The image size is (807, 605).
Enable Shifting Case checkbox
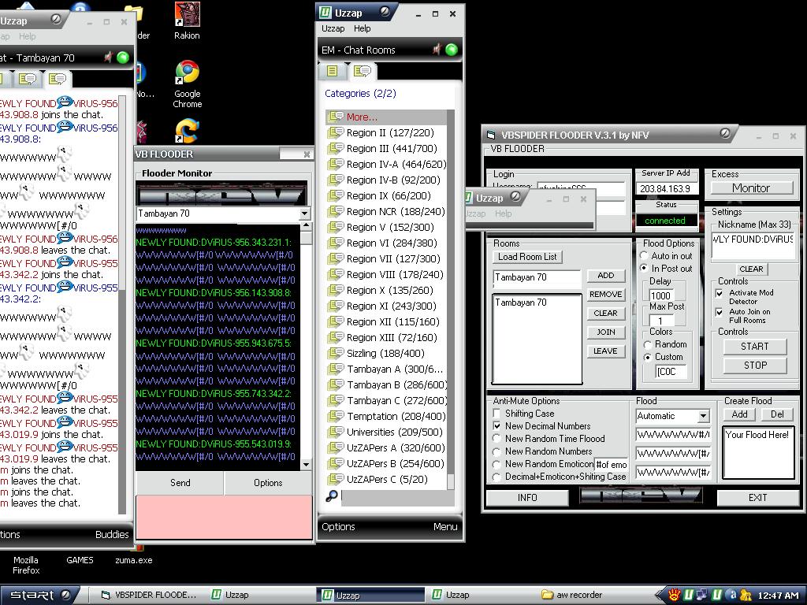(496, 413)
